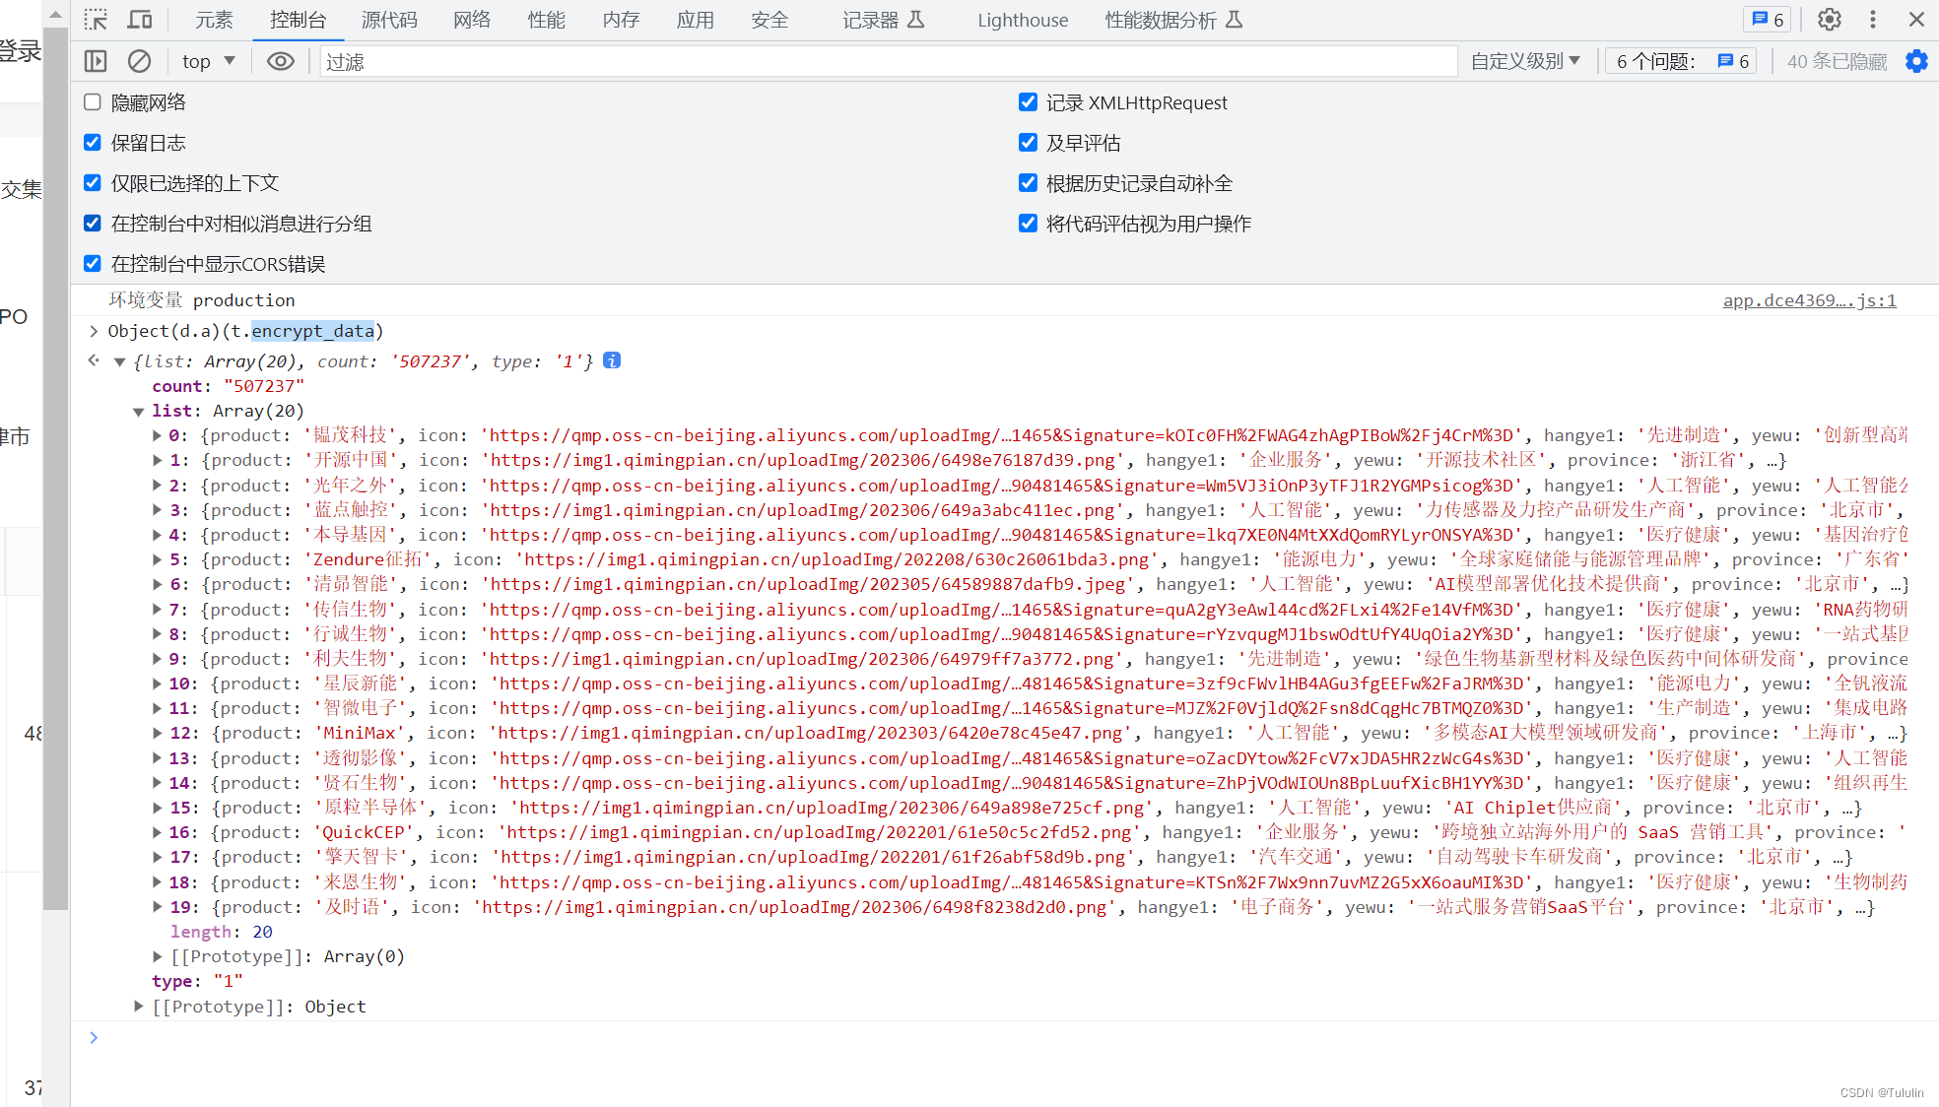Open the top context dropdown

pyautogui.click(x=208, y=61)
